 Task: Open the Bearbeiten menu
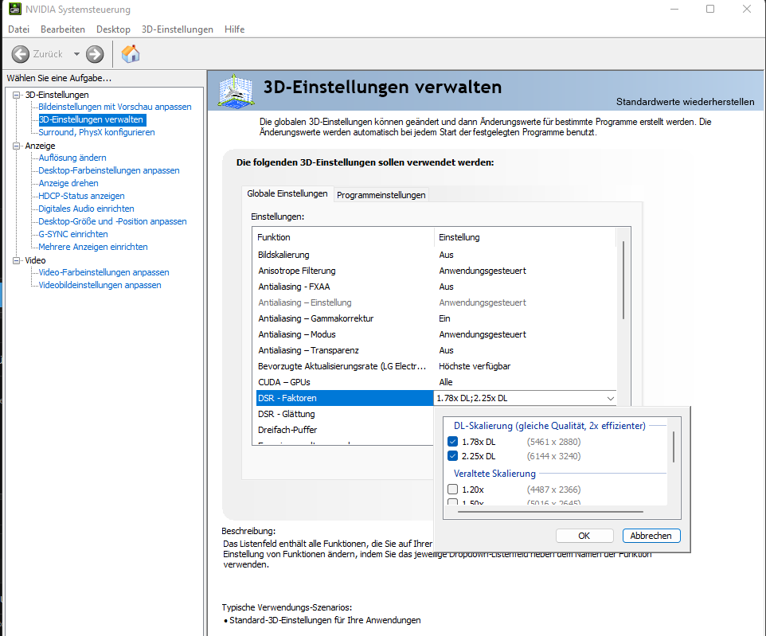click(x=63, y=29)
